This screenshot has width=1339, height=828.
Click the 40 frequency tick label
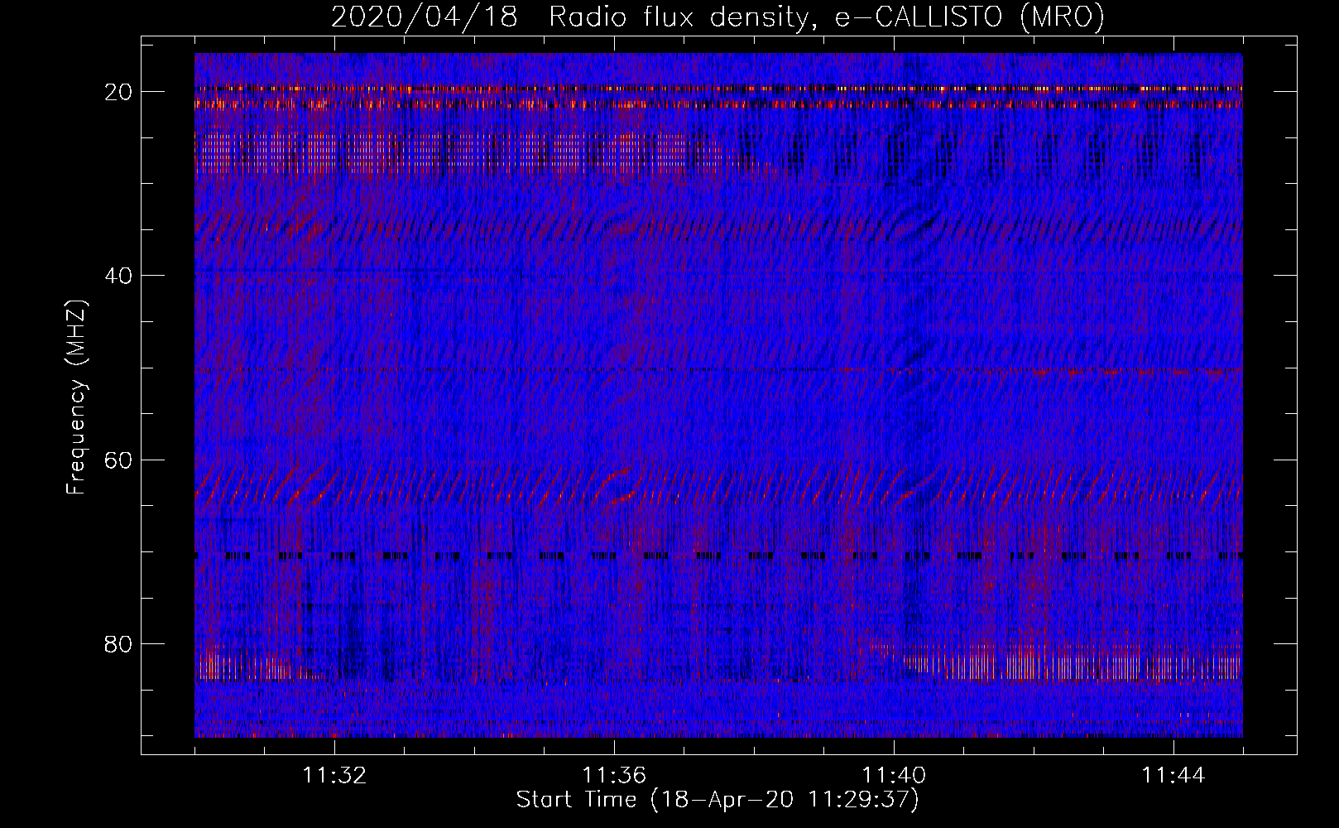pyautogui.click(x=118, y=276)
